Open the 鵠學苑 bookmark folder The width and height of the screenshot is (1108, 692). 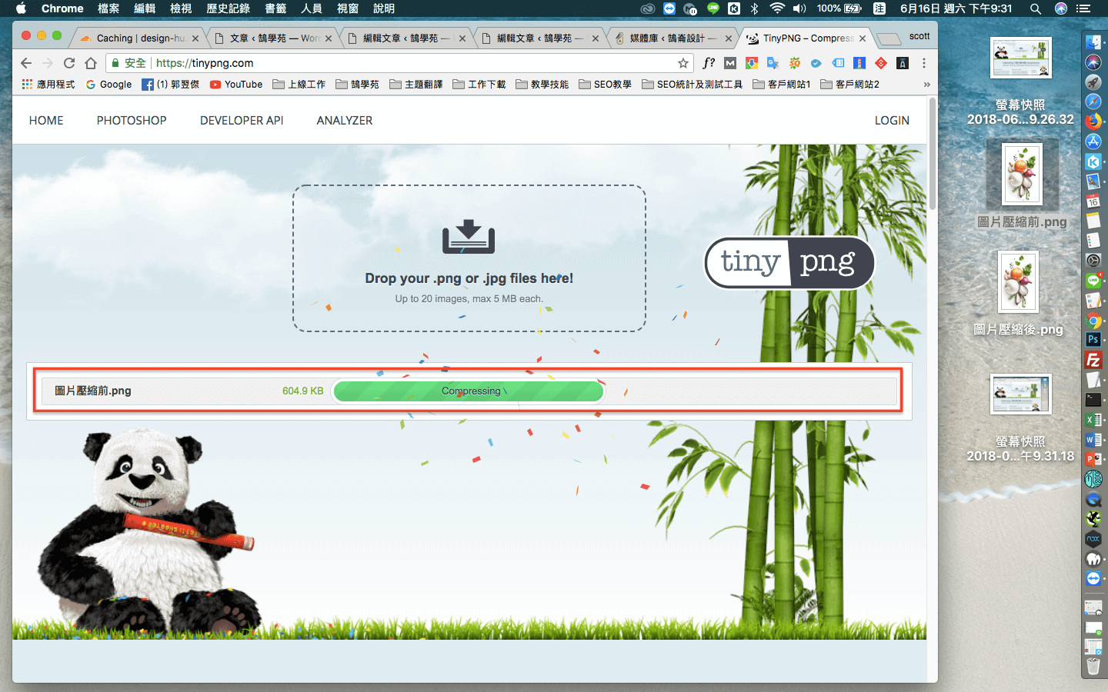pyautogui.click(x=358, y=85)
